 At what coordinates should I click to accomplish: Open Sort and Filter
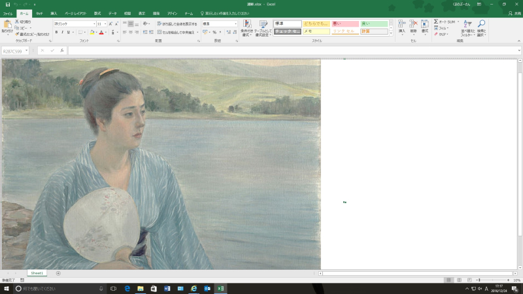[467, 28]
